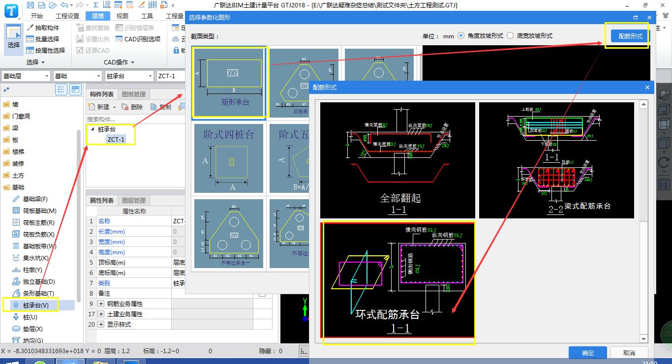Open the 工程设置 ribbon tab
This screenshot has height=364, width=672.
pyautogui.click(x=67, y=16)
